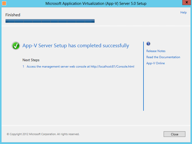Click the green checkmark success icon
Image resolution: width=192 pixels, height=144 pixels.
[x=16, y=46]
